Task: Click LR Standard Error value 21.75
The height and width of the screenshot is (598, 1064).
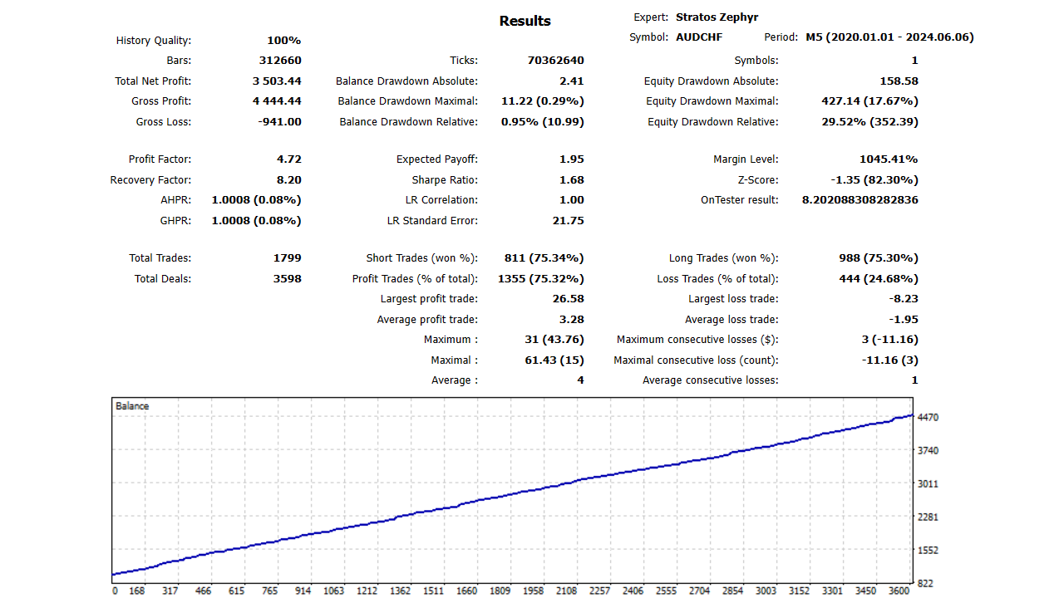Action: coord(569,221)
